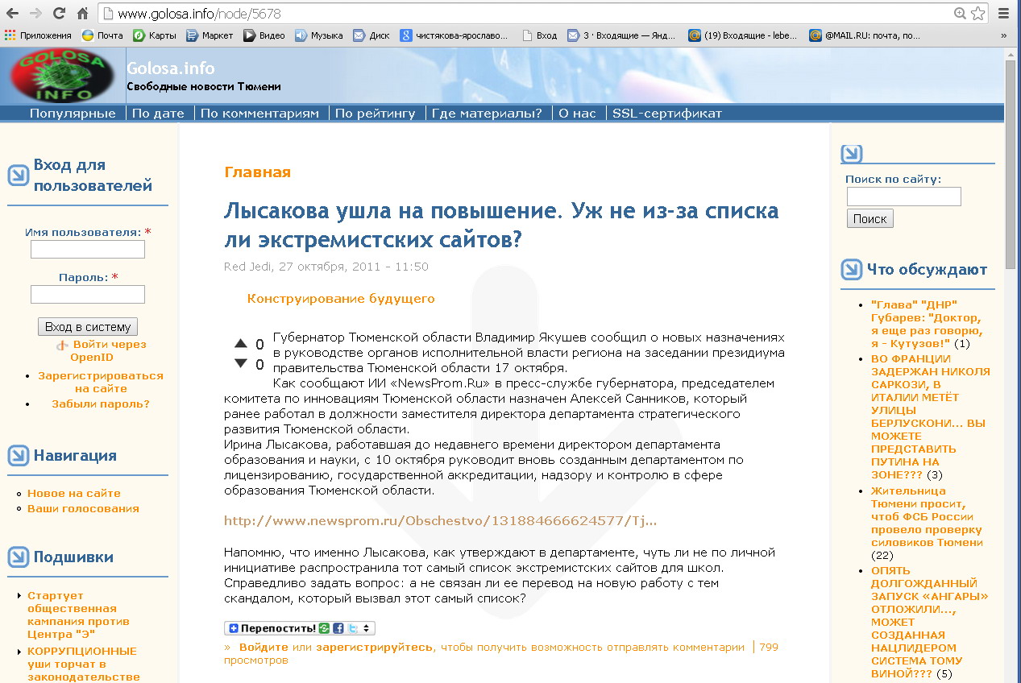Open КОРРУПЦИОННЫЕ уши торчат link
Screen dimensions: 1021x683
(x=84, y=664)
